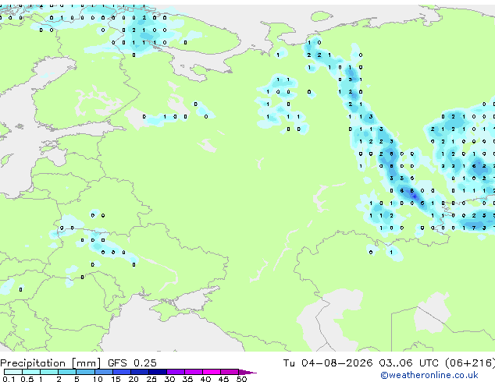Click the '25' legend scale label
This screenshot has width=495, height=382.
tap(151, 379)
